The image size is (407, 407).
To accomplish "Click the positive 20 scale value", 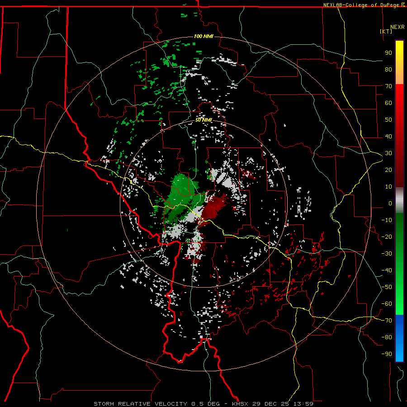I will pyautogui.click(x=388, y=170).
